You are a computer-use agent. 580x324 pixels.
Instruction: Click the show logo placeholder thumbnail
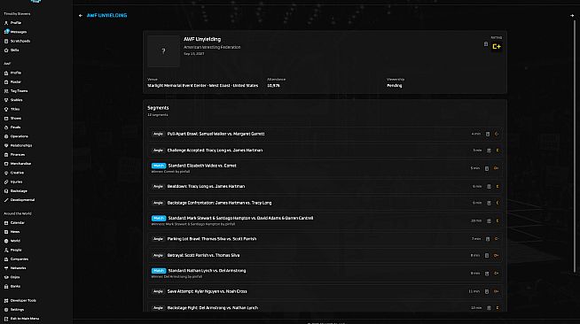click(x=163, y=51)
